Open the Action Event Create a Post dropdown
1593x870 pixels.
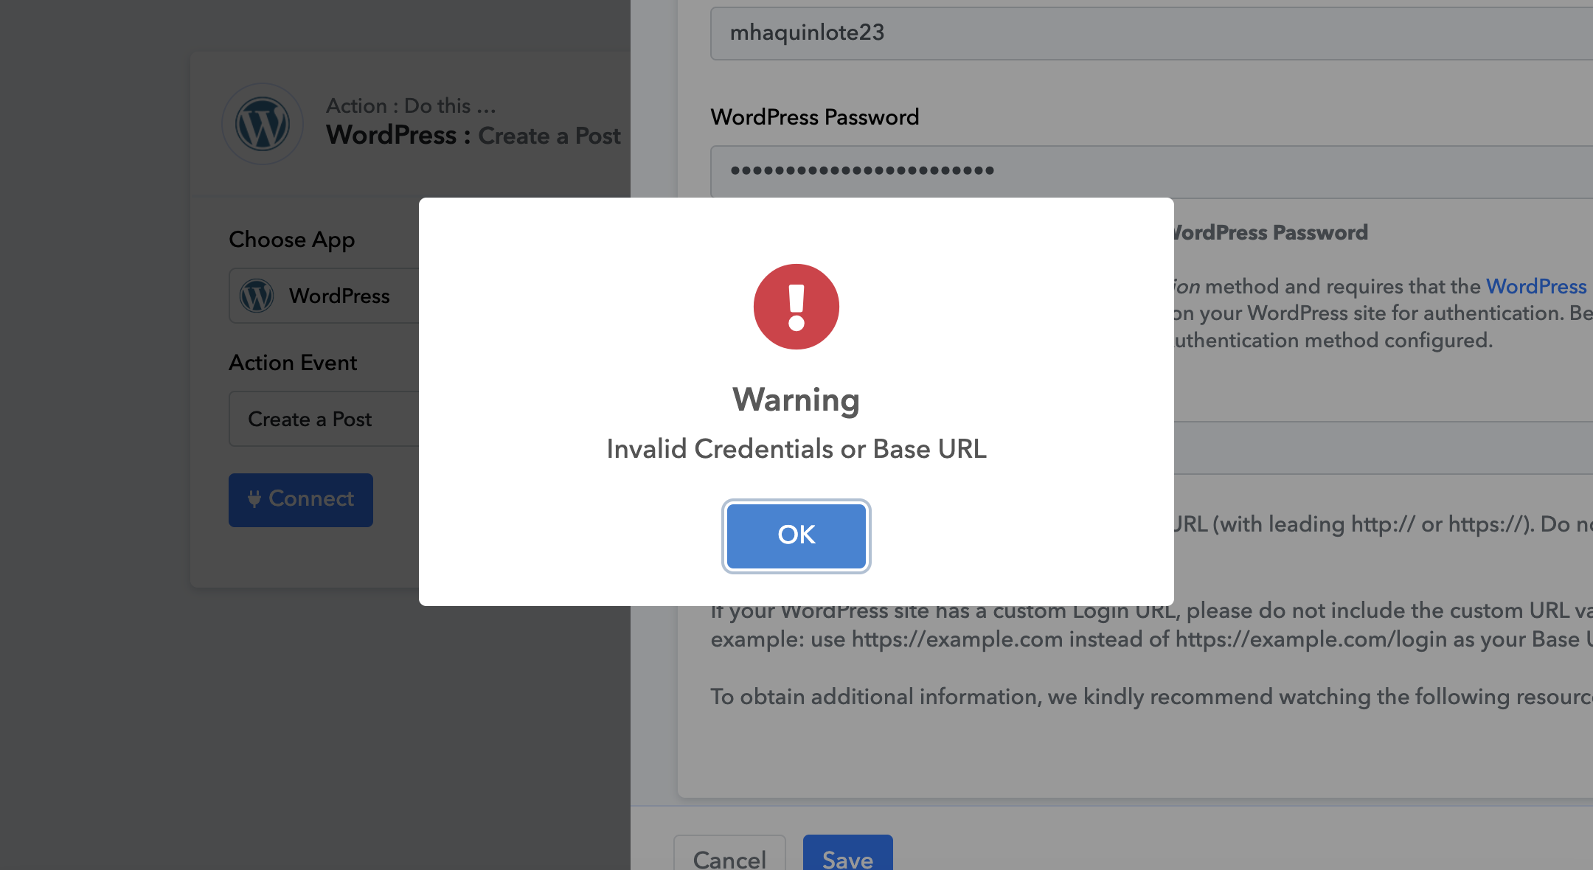(x=324, y=419)
